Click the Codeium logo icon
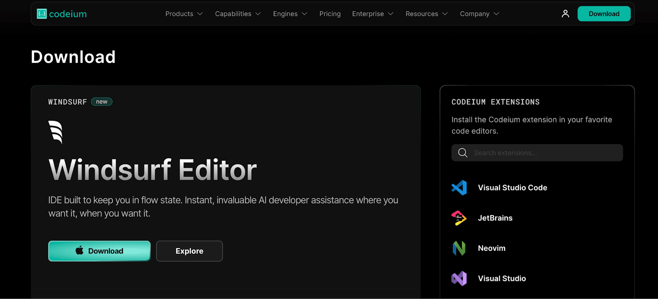 click(42, 14)
